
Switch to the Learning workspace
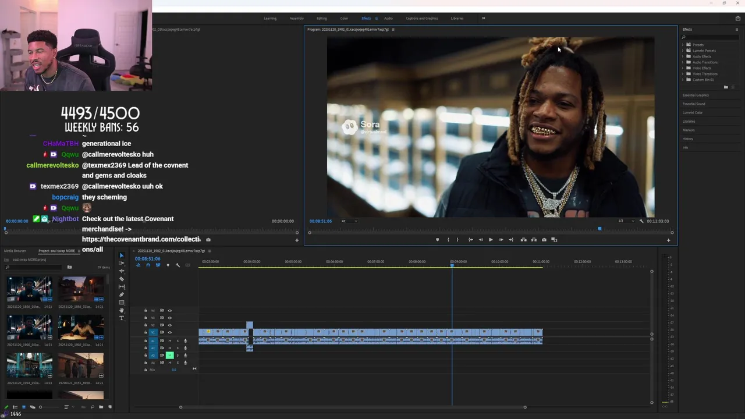point(270,18)
